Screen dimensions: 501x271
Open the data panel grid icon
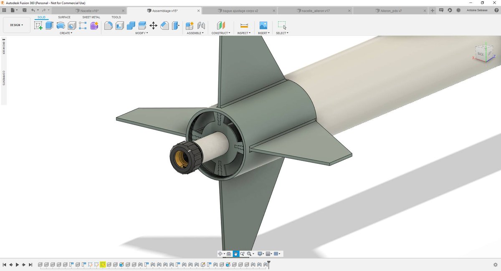click(x=4, y=10)
